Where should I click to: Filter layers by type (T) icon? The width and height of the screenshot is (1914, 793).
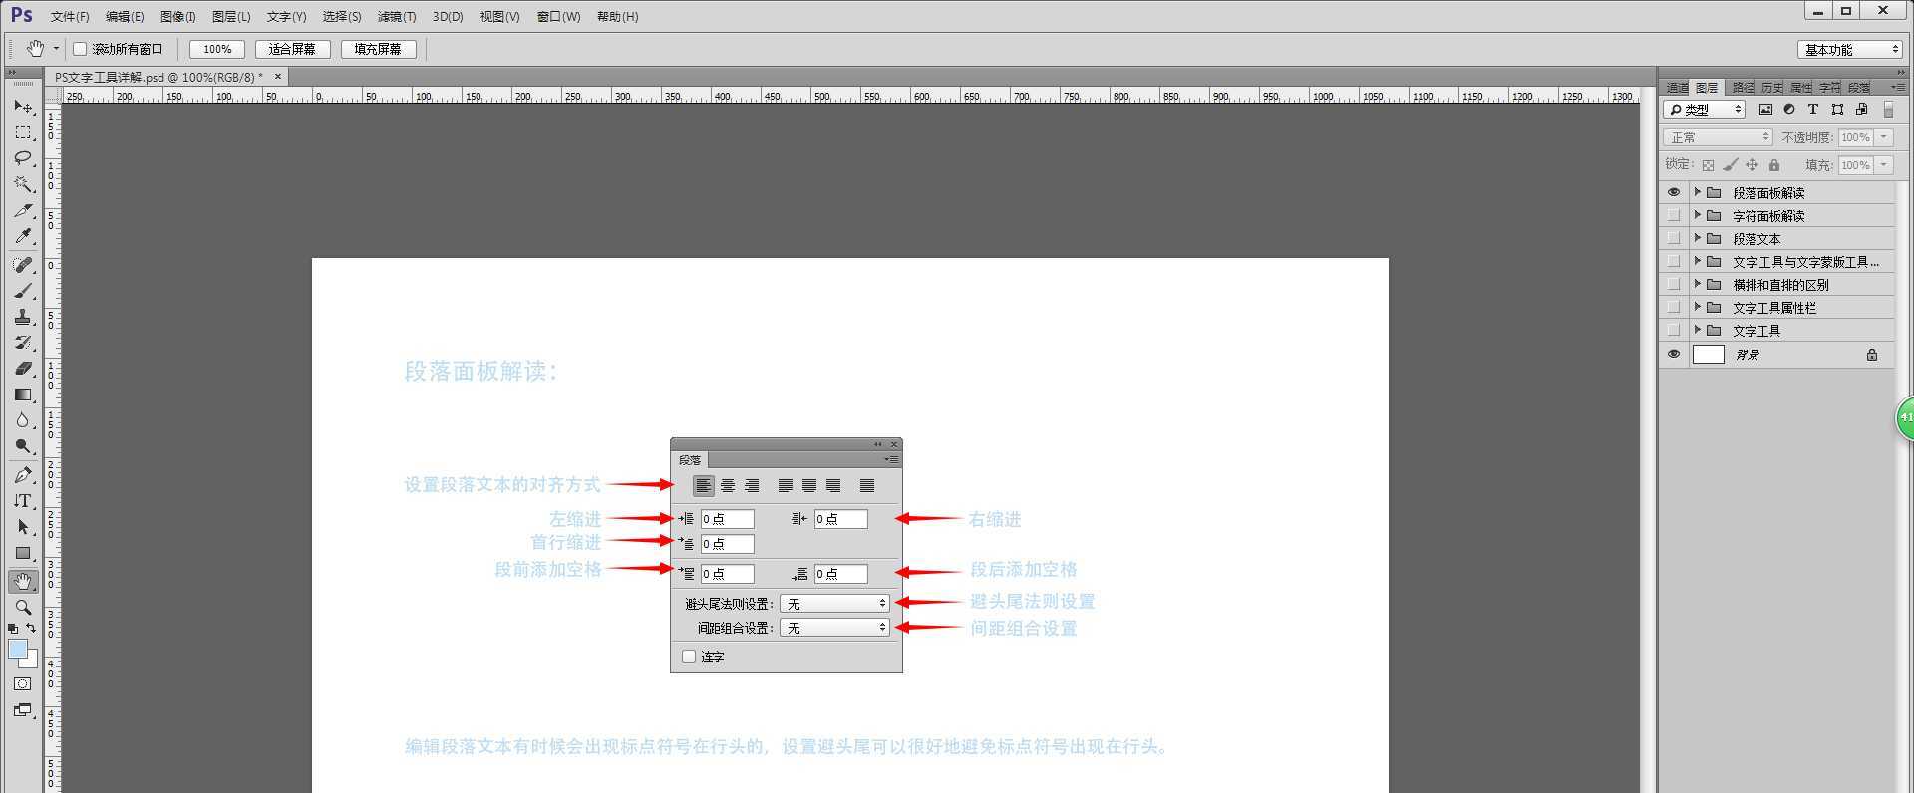coord(1813,110)
